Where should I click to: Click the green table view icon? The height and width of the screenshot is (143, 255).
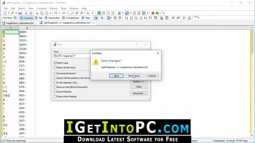[x=99, y=13]
